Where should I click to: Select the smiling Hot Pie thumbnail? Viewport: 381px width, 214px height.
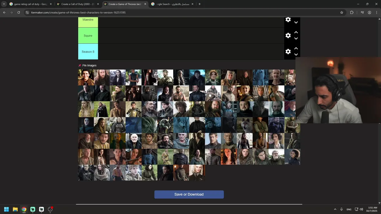[x=86, y=78]
